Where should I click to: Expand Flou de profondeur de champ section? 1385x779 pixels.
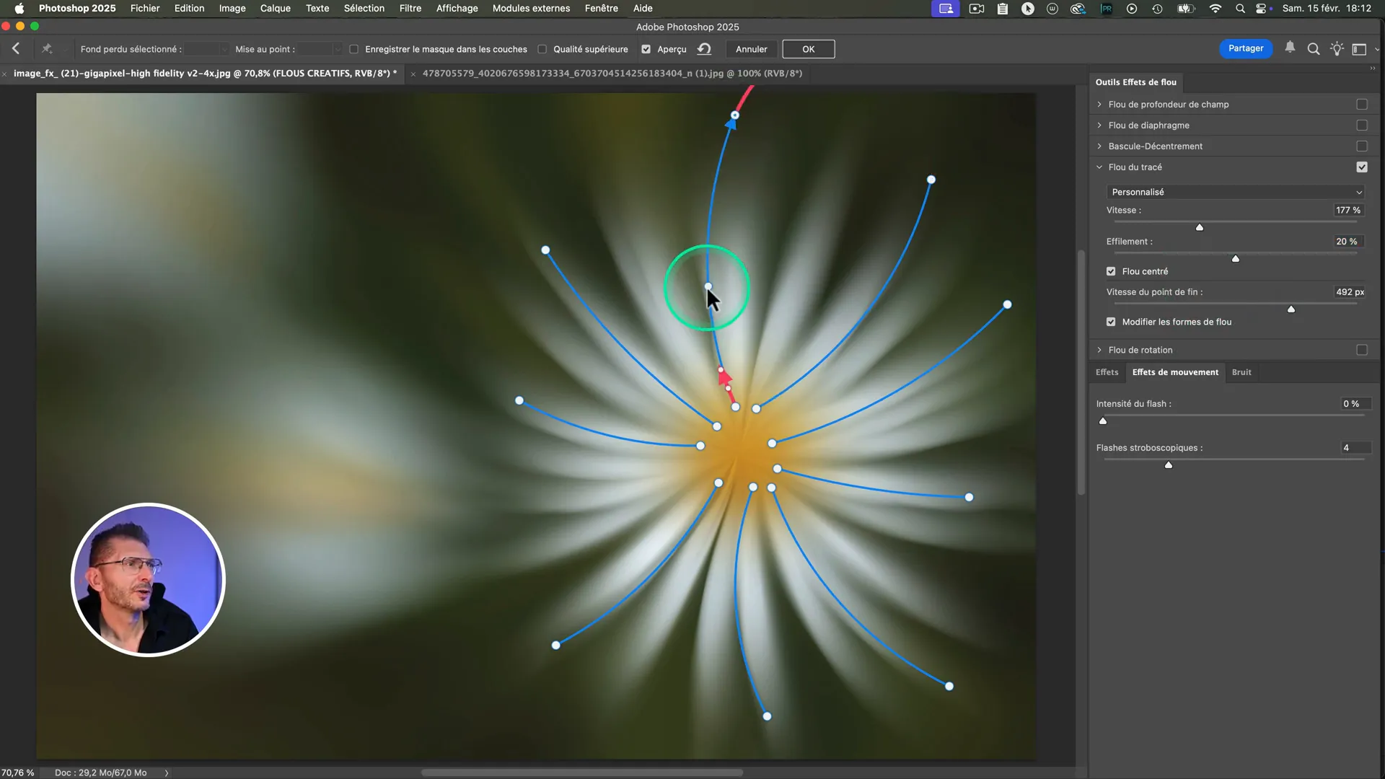click(1099, 105)
